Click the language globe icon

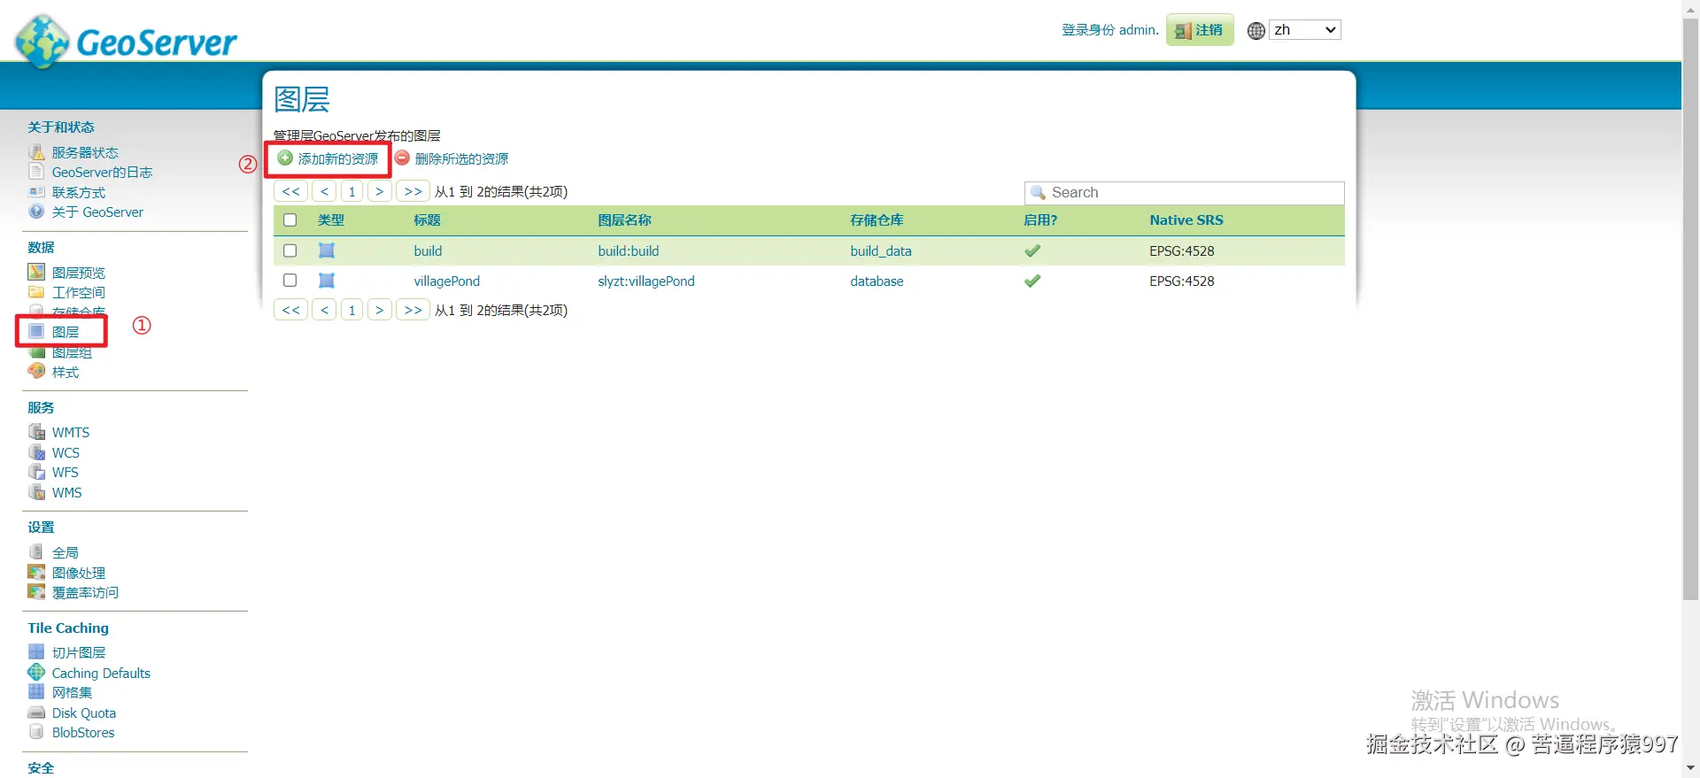pyautogui.click(x=1256, y=31)
